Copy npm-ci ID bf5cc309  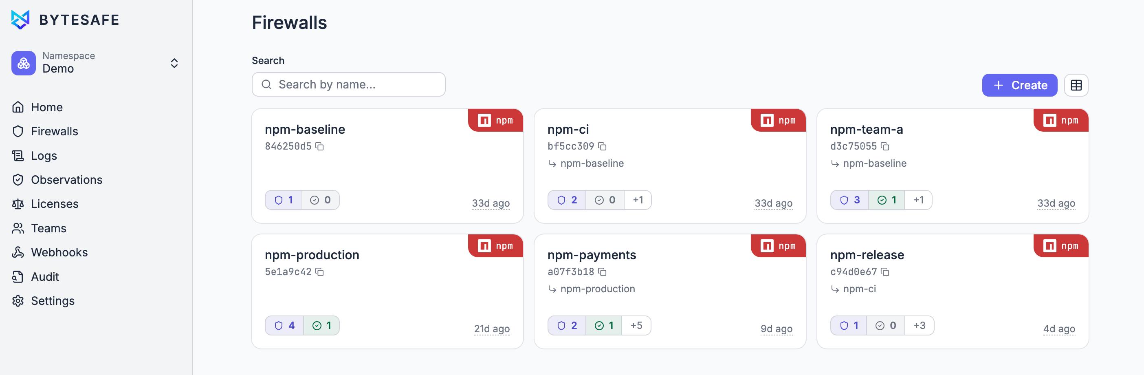(603, 146)
